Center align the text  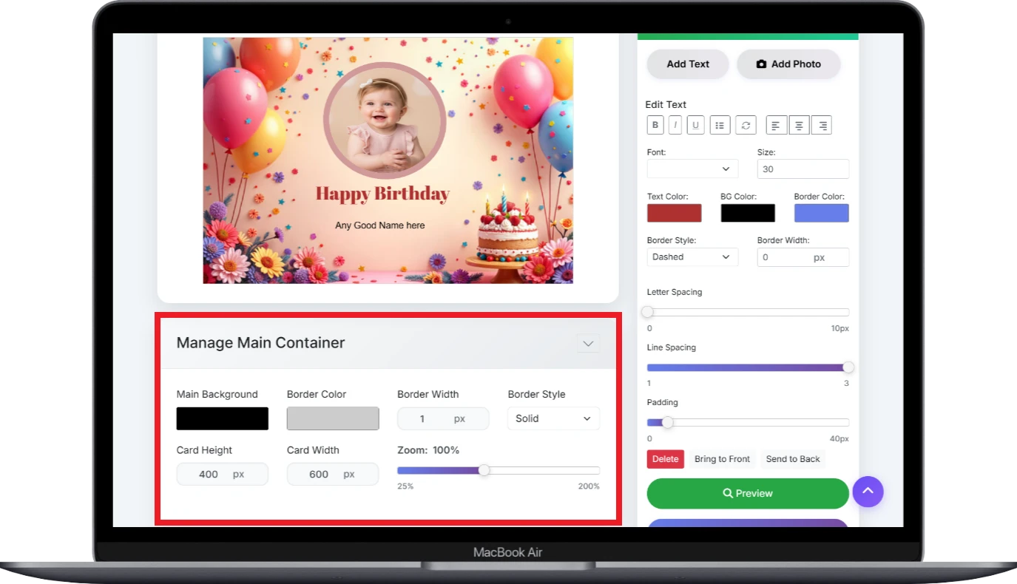click(799, 126)
